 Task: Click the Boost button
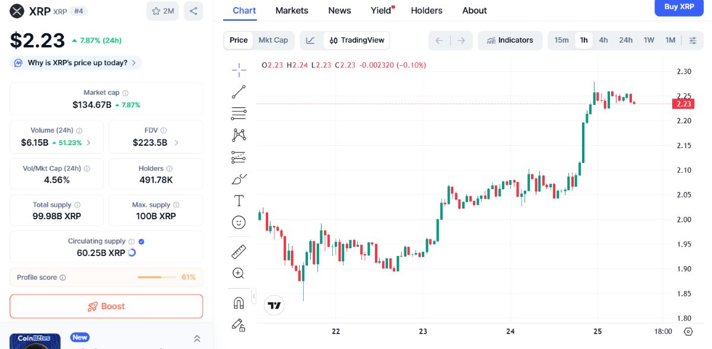point(106,306)
